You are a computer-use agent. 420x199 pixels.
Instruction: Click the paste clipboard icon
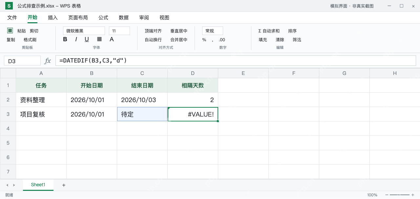(x=10, y=30)
